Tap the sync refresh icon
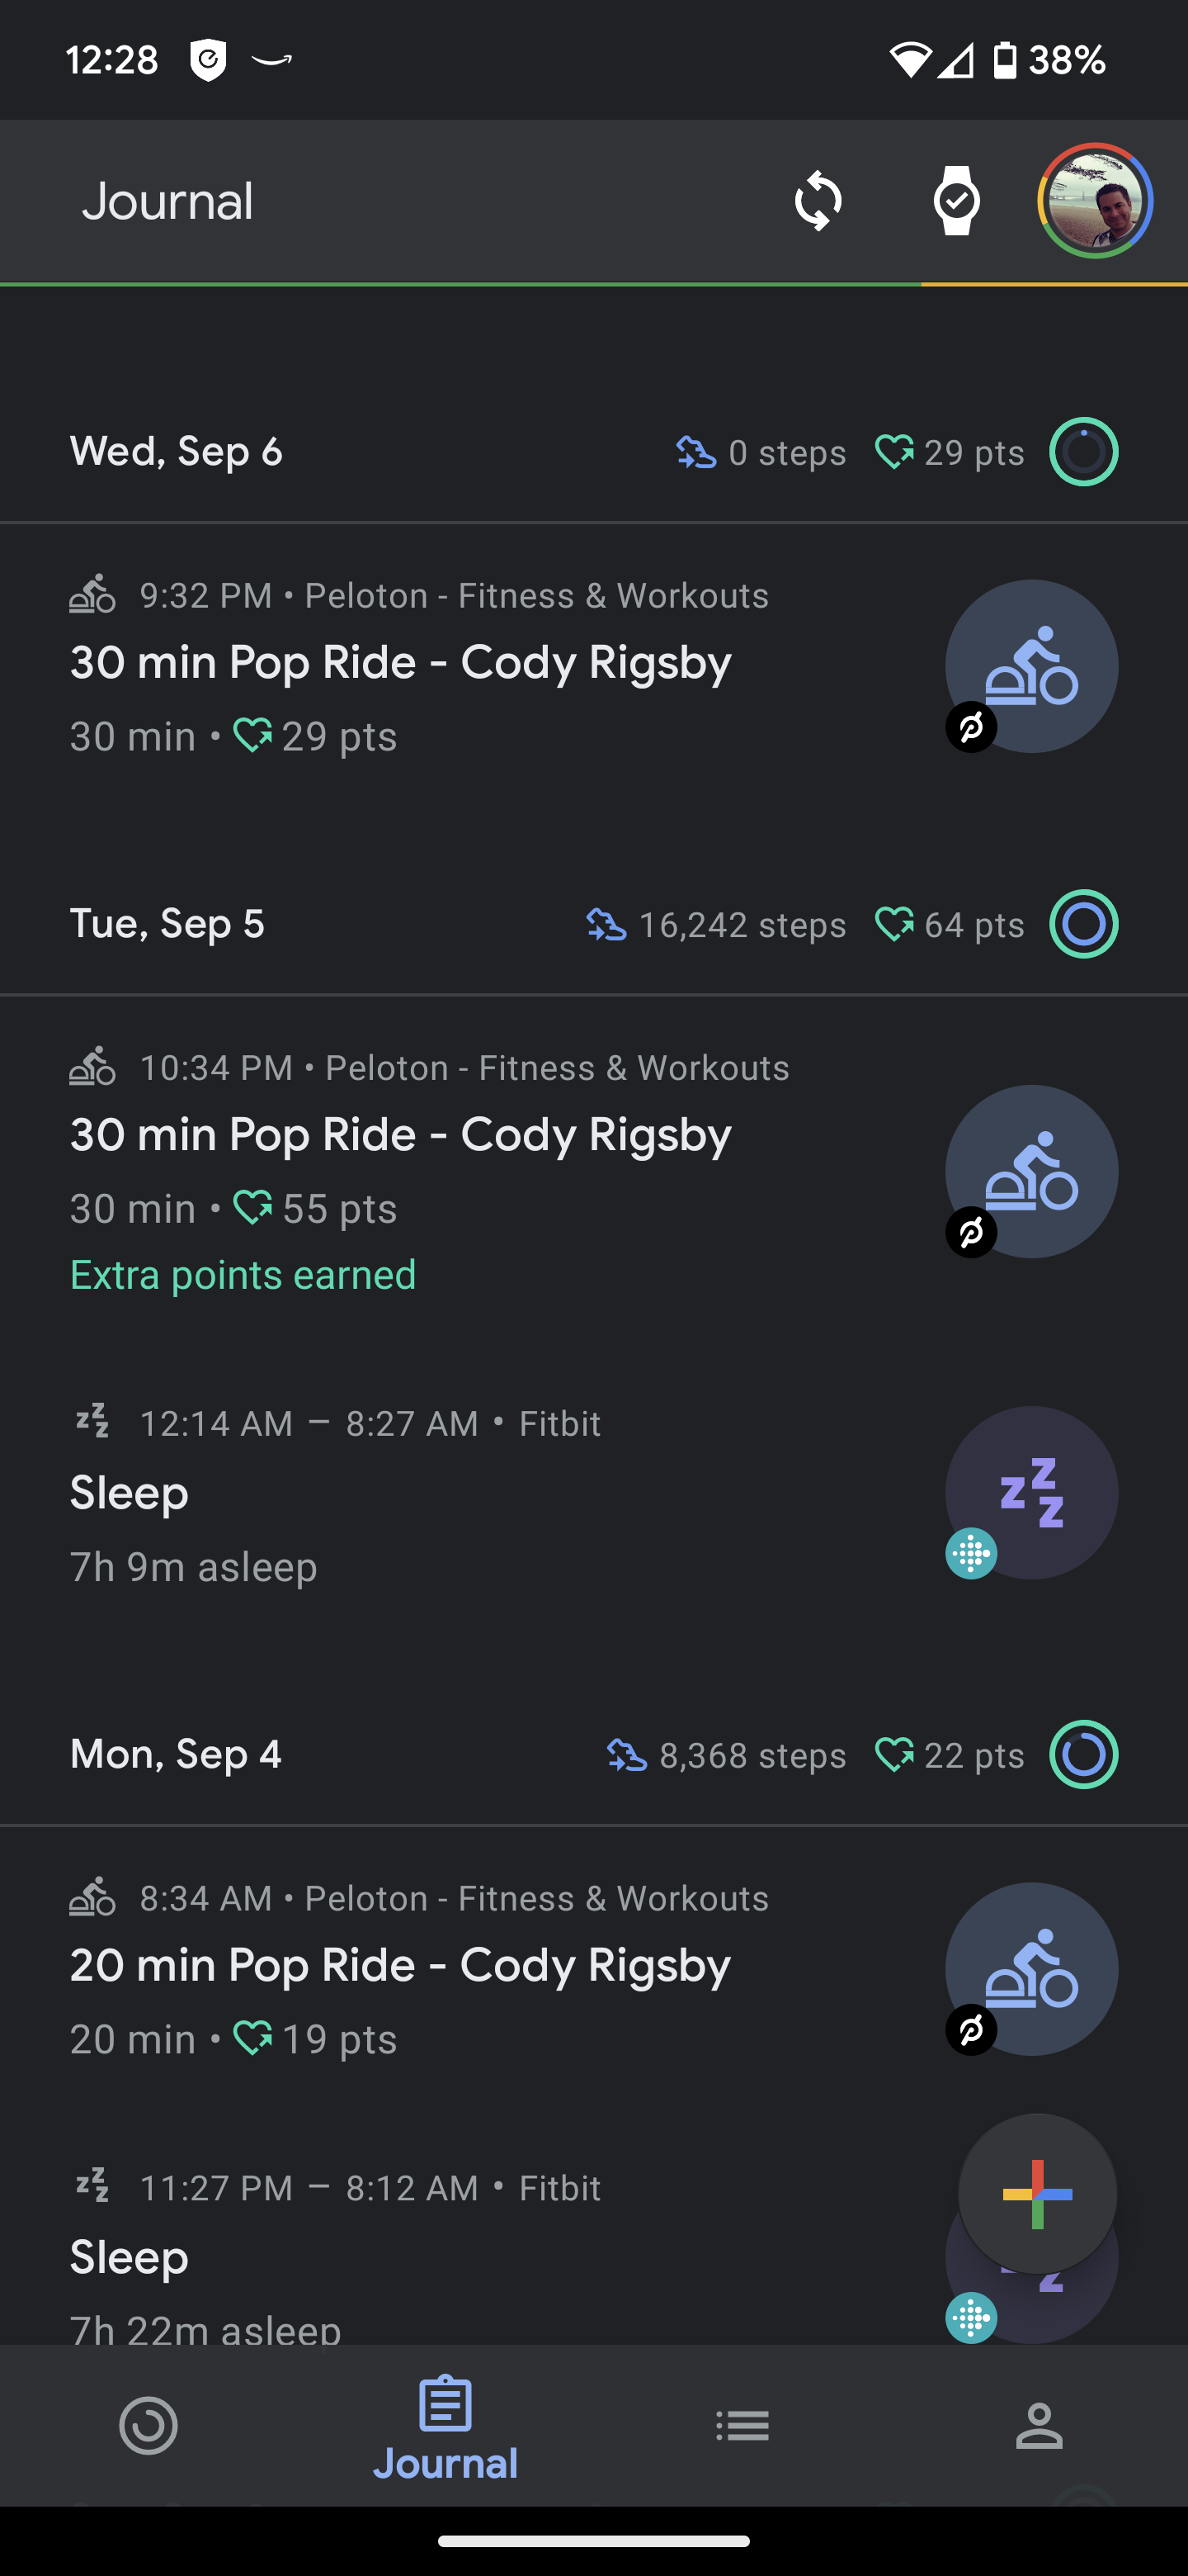1188x2576 pixels. click(x=818, y=201)
